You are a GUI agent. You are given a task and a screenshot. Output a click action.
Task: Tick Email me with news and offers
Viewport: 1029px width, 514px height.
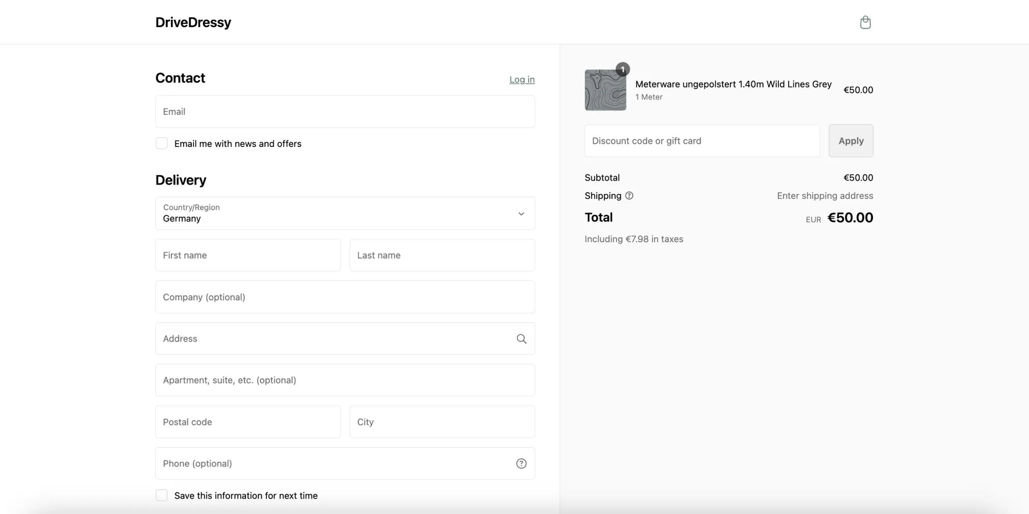click(x=162, y=143)
